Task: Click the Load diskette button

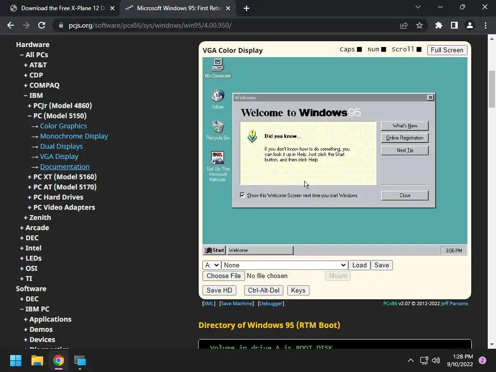Action: (359, 265)
